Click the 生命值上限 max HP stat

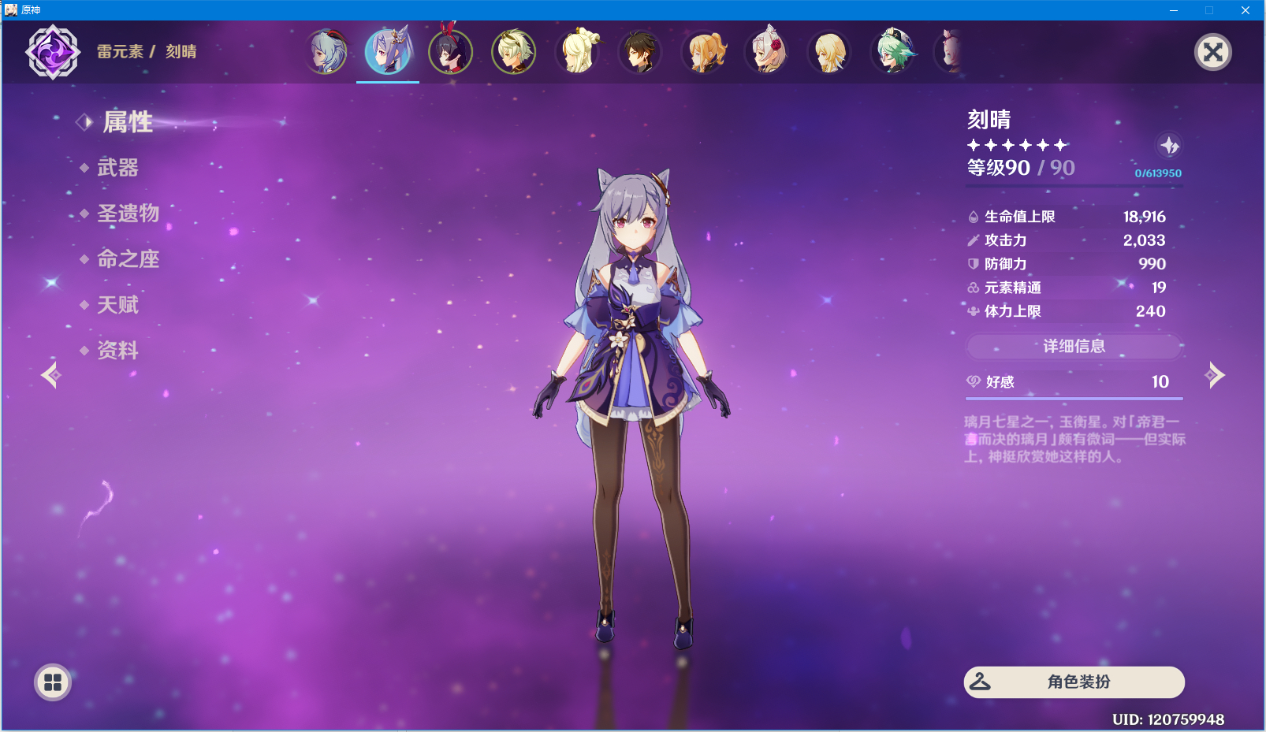[1067, 217]
